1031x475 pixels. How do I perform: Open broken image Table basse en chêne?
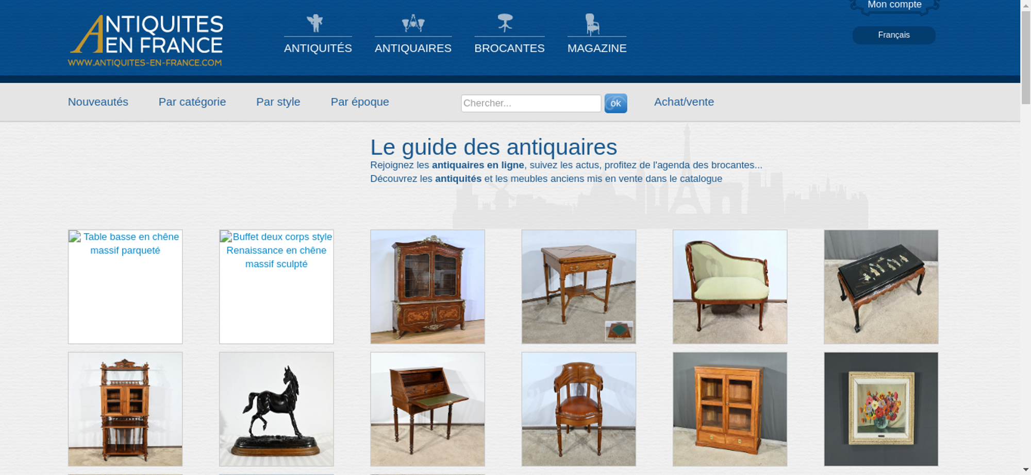(125, 287)
